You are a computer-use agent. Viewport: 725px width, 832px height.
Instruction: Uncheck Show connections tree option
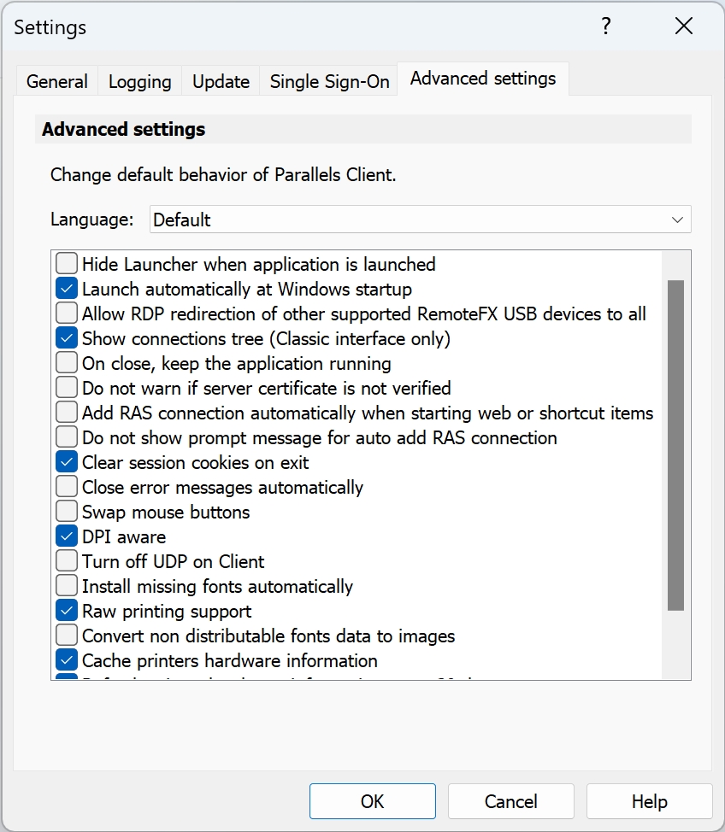(67, 338)
